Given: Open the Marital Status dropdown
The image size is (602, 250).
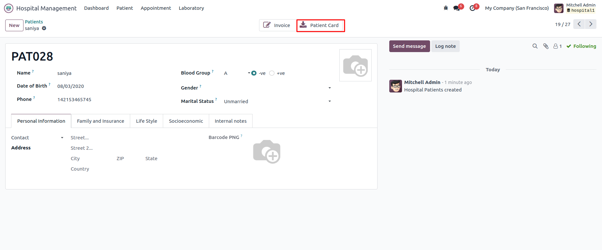Looking at the screenshot, I should click(x=330, y=101).
